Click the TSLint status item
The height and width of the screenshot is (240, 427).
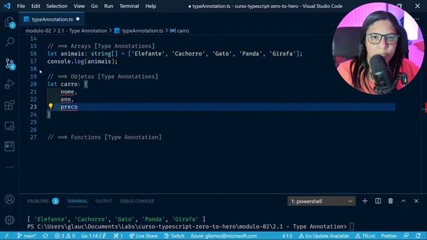pyautogui.click(x=365, y=236)
